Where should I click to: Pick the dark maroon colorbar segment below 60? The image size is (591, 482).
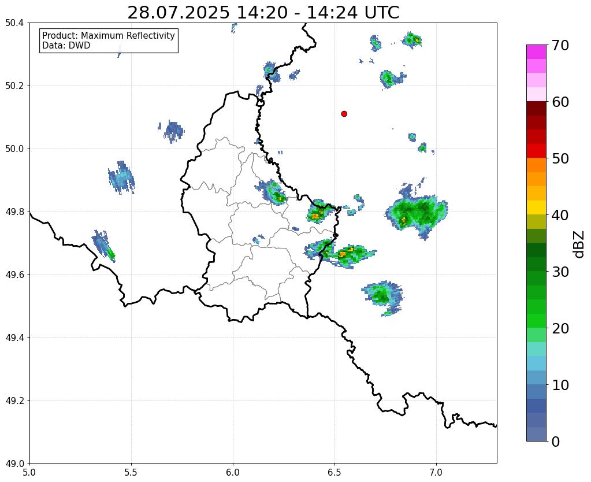click(536, 108)
